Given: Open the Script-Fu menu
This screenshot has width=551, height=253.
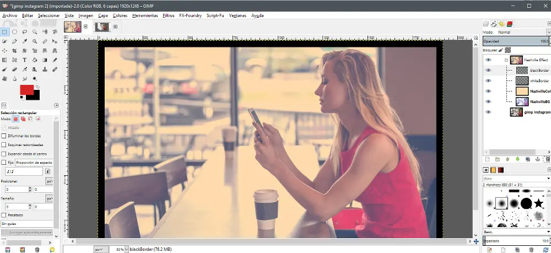Looking at the screenshot, I should [x=215, y=15].
